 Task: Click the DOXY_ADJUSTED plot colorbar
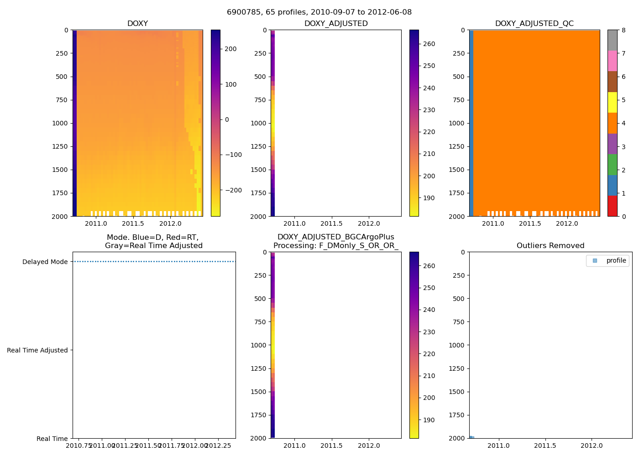click(x=414, y=123)
